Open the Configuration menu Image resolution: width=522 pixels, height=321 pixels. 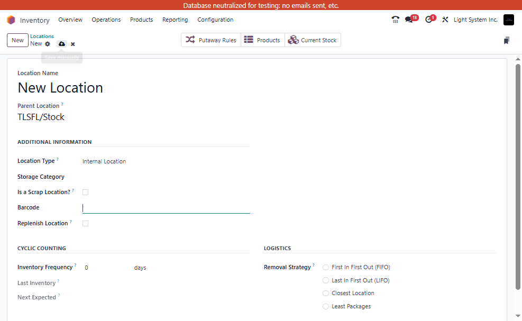coord(215,20)
